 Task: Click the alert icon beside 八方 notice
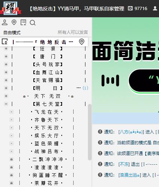[100, 132]
